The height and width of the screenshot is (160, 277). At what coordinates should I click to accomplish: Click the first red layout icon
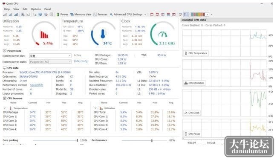click(x=152, y=15)
